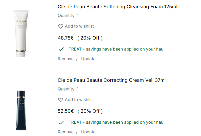Open the Correcting Cream Veil 37ml product title
The image size is (201, 136).
(112, 80)
